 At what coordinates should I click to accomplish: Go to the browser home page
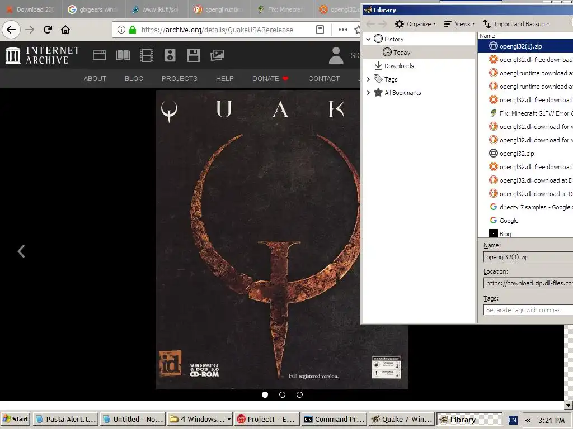[65, 30]
